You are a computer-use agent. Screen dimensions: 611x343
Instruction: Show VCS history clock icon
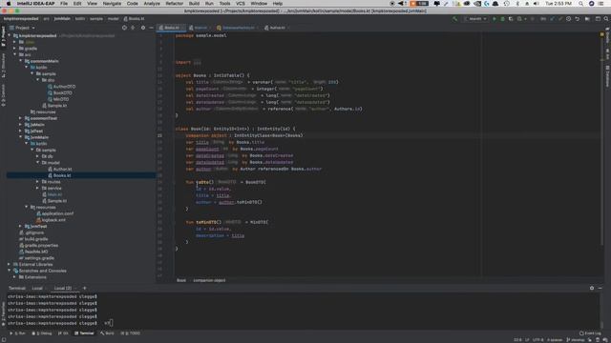click(569, 19)
